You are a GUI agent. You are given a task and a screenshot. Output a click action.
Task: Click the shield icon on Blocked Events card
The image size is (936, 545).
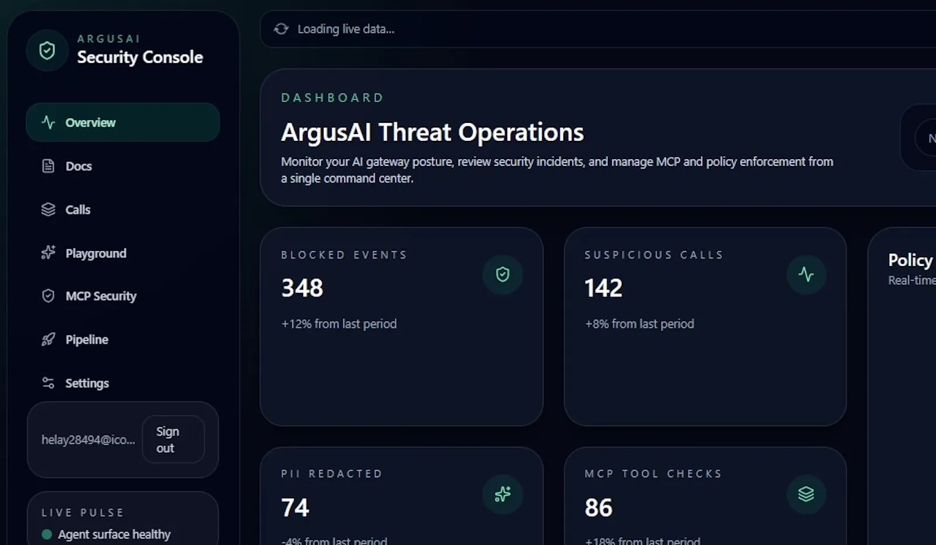pyautogui.click(x=503, y=274)
